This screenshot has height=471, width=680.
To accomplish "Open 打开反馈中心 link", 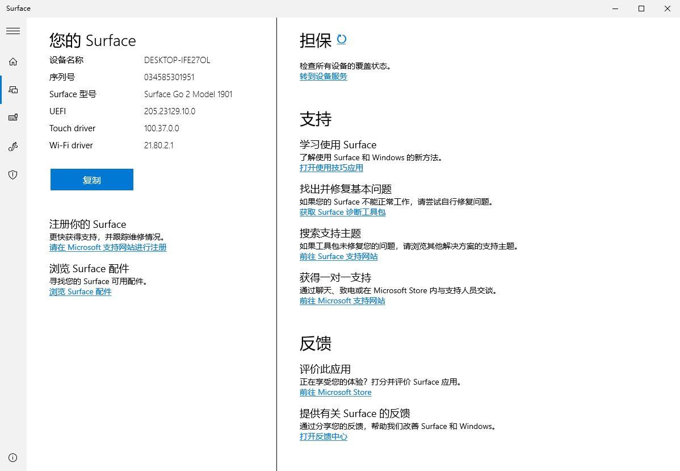I will [324, 437].
